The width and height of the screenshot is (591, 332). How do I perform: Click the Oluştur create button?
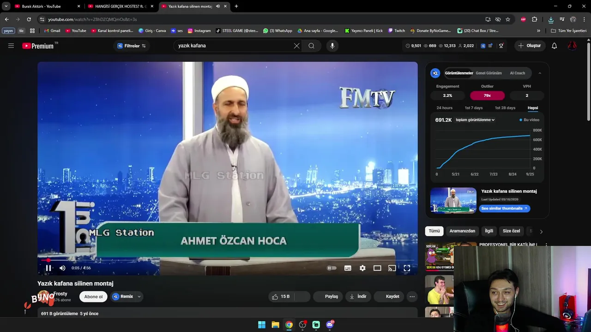[529, 46]
